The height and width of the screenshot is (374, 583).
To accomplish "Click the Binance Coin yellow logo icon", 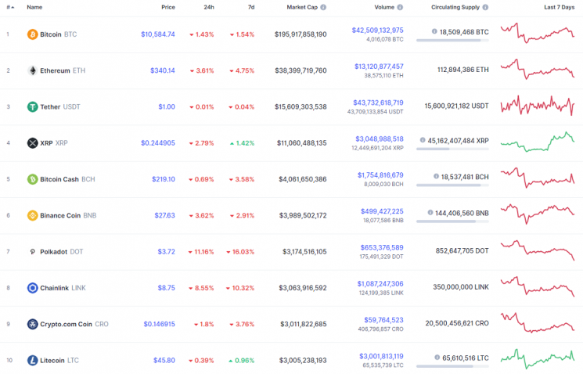I will (x=32, y=215).
